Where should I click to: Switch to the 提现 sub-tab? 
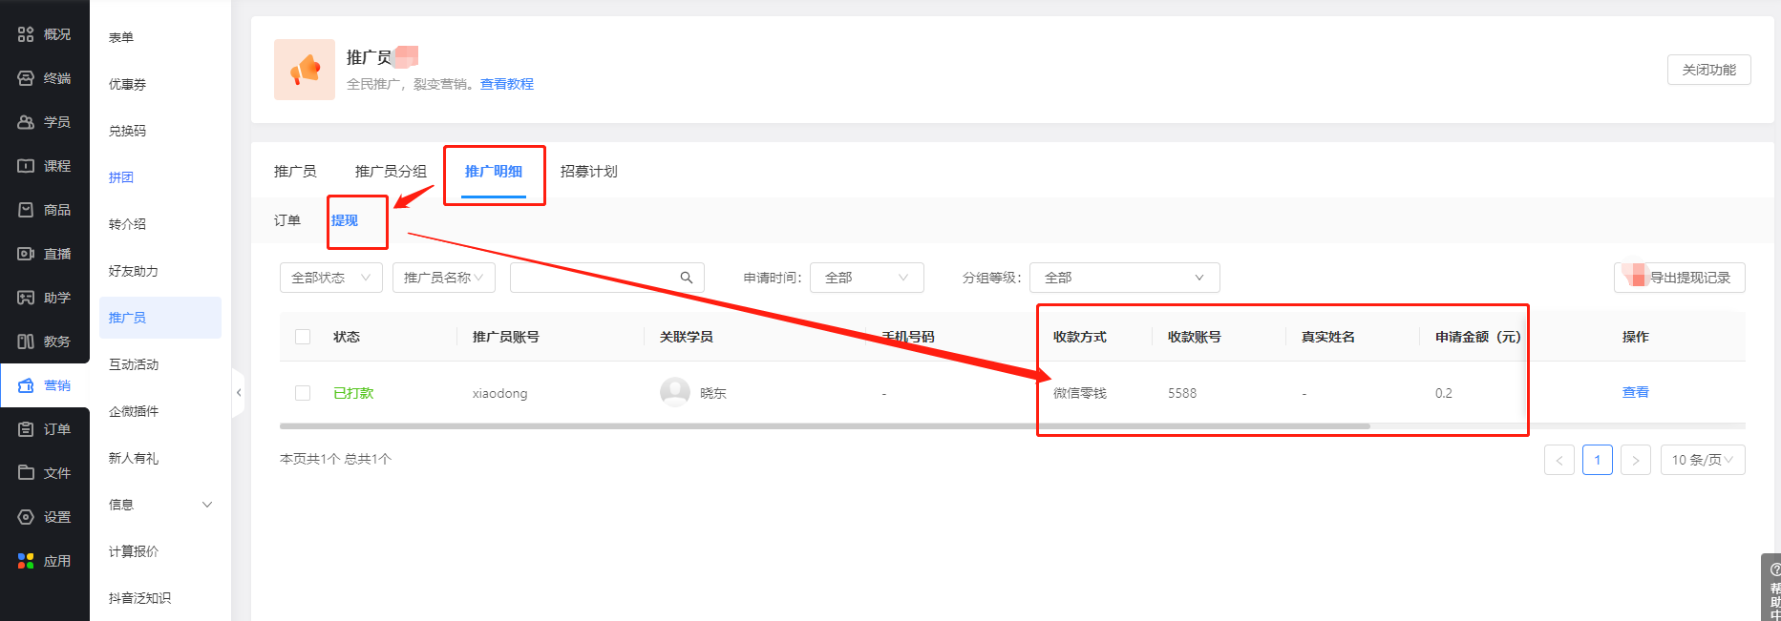pyautogui.click(x=345, y=220)
